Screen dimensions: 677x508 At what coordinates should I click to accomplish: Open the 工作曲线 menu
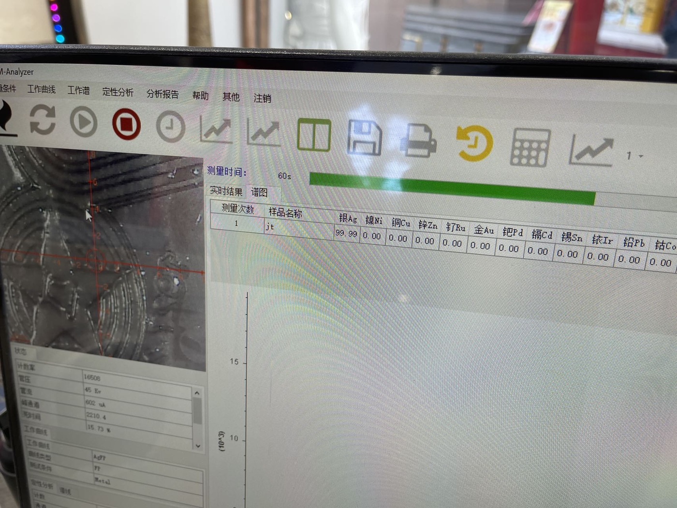[x=41, y=89]
